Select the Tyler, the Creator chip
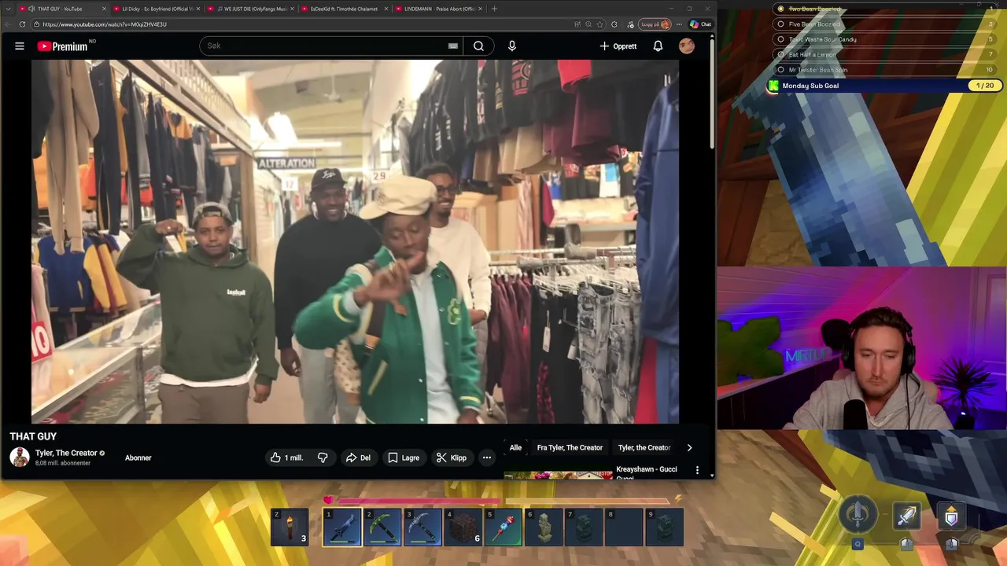This screenshot has width=1007, height=566. point(644,447)
